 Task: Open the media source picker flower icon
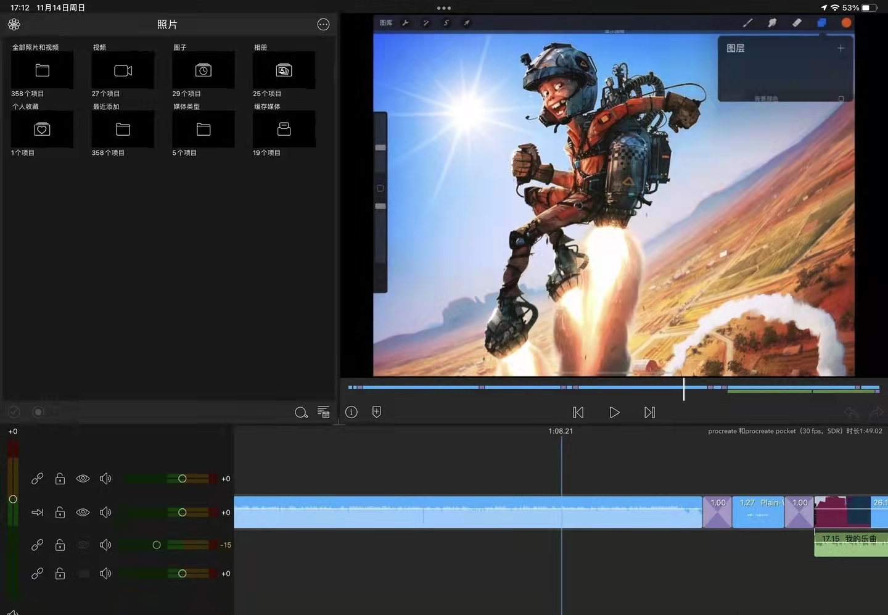[x=14, y=24]
